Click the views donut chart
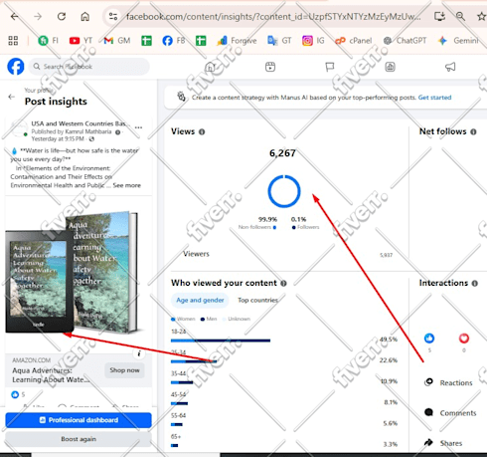 (x=284, y=191)
